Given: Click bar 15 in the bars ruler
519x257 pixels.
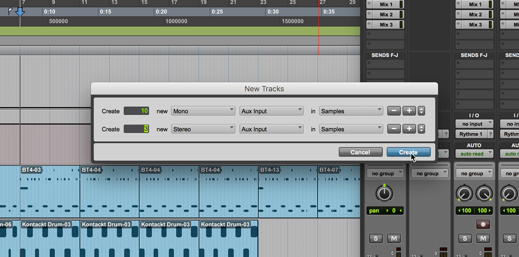Looking at the screenshot, I should click(x=144, y=3).
